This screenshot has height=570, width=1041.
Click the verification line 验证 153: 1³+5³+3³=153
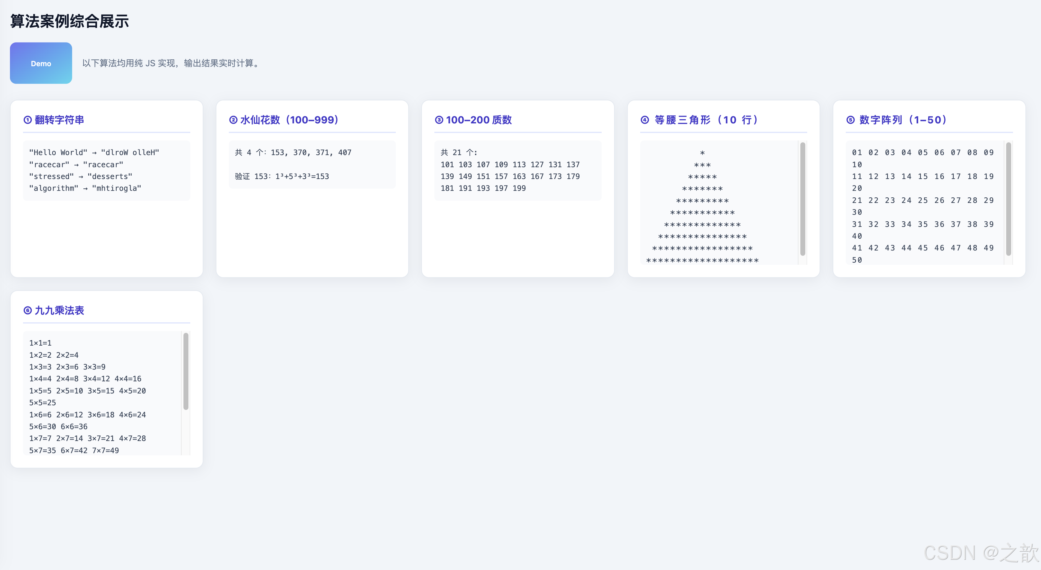click(282, 176)
